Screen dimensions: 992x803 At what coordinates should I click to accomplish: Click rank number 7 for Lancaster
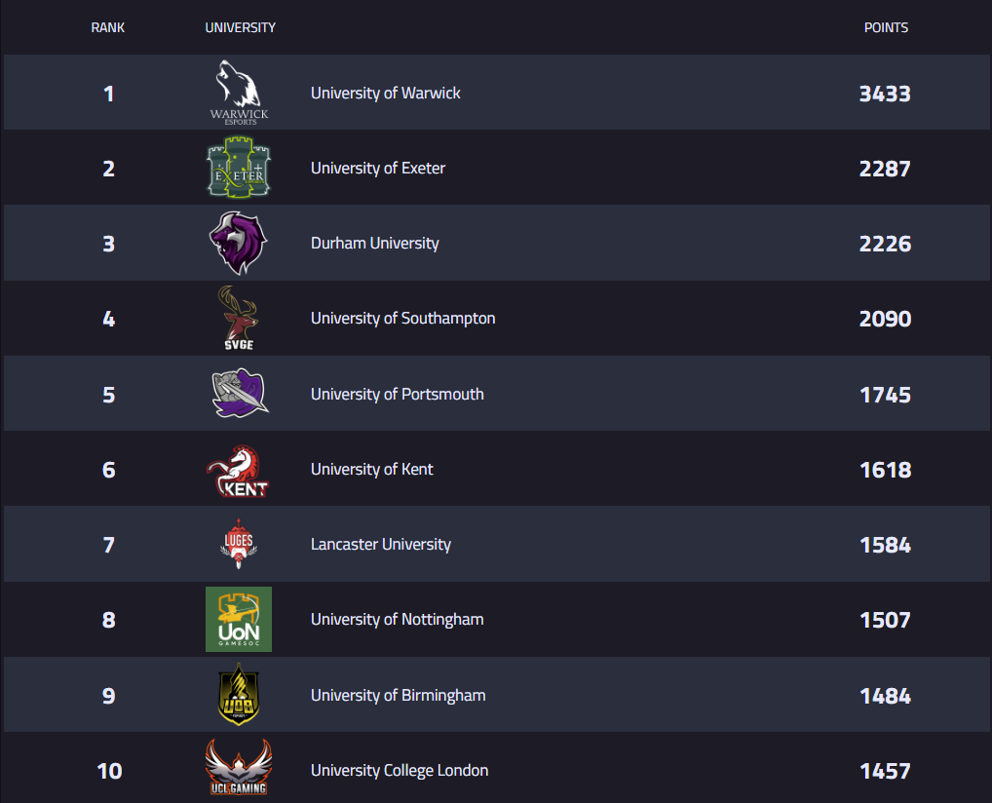point(109,545)
